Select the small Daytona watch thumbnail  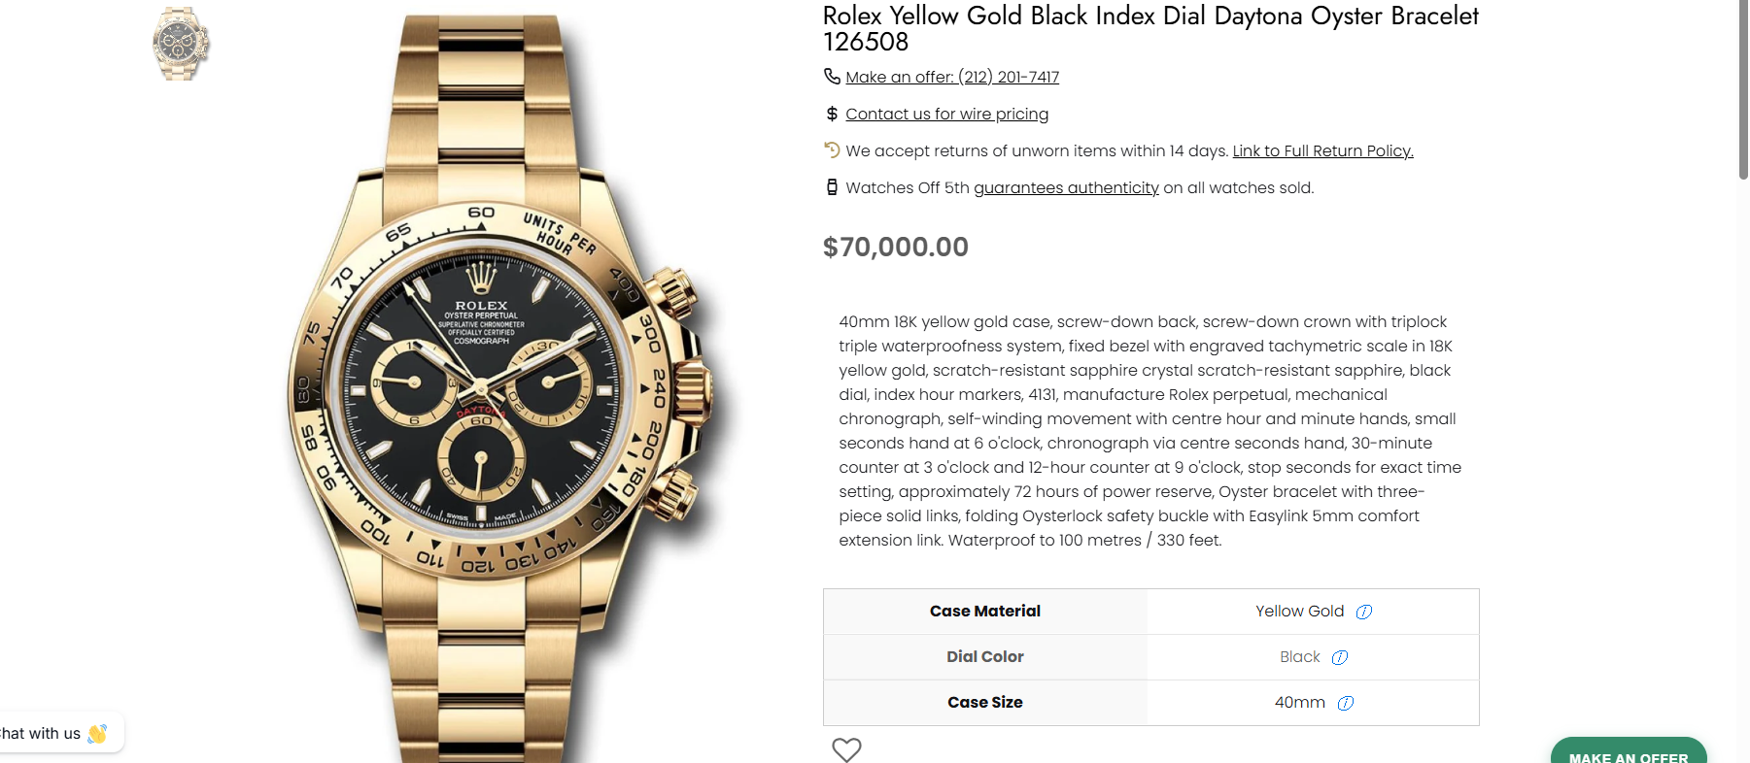coord(181,44)
